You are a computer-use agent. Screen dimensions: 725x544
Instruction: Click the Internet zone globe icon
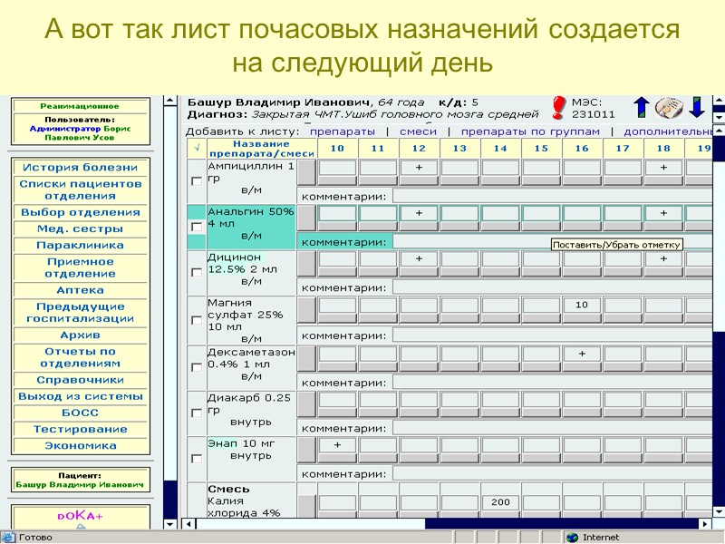(573, 537)
